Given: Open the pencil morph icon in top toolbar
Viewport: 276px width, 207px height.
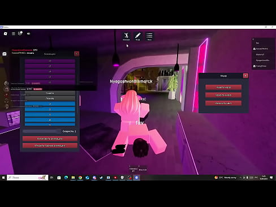Looking at the screenshot, I should click(x=138, y=36).
